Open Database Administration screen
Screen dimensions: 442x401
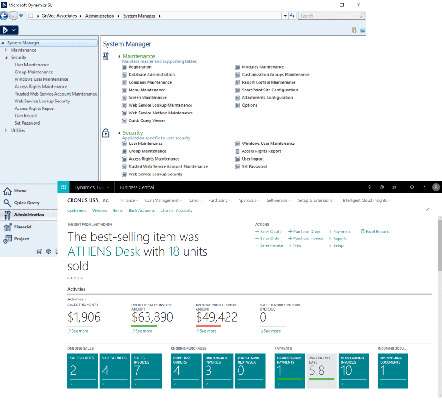click(x=151, y=75)
